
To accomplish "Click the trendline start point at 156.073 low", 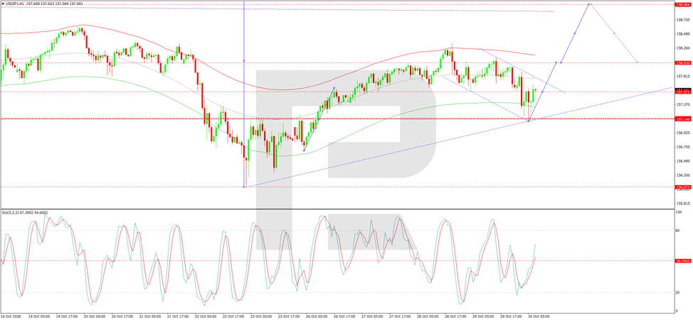I will (x=245, y=187).
